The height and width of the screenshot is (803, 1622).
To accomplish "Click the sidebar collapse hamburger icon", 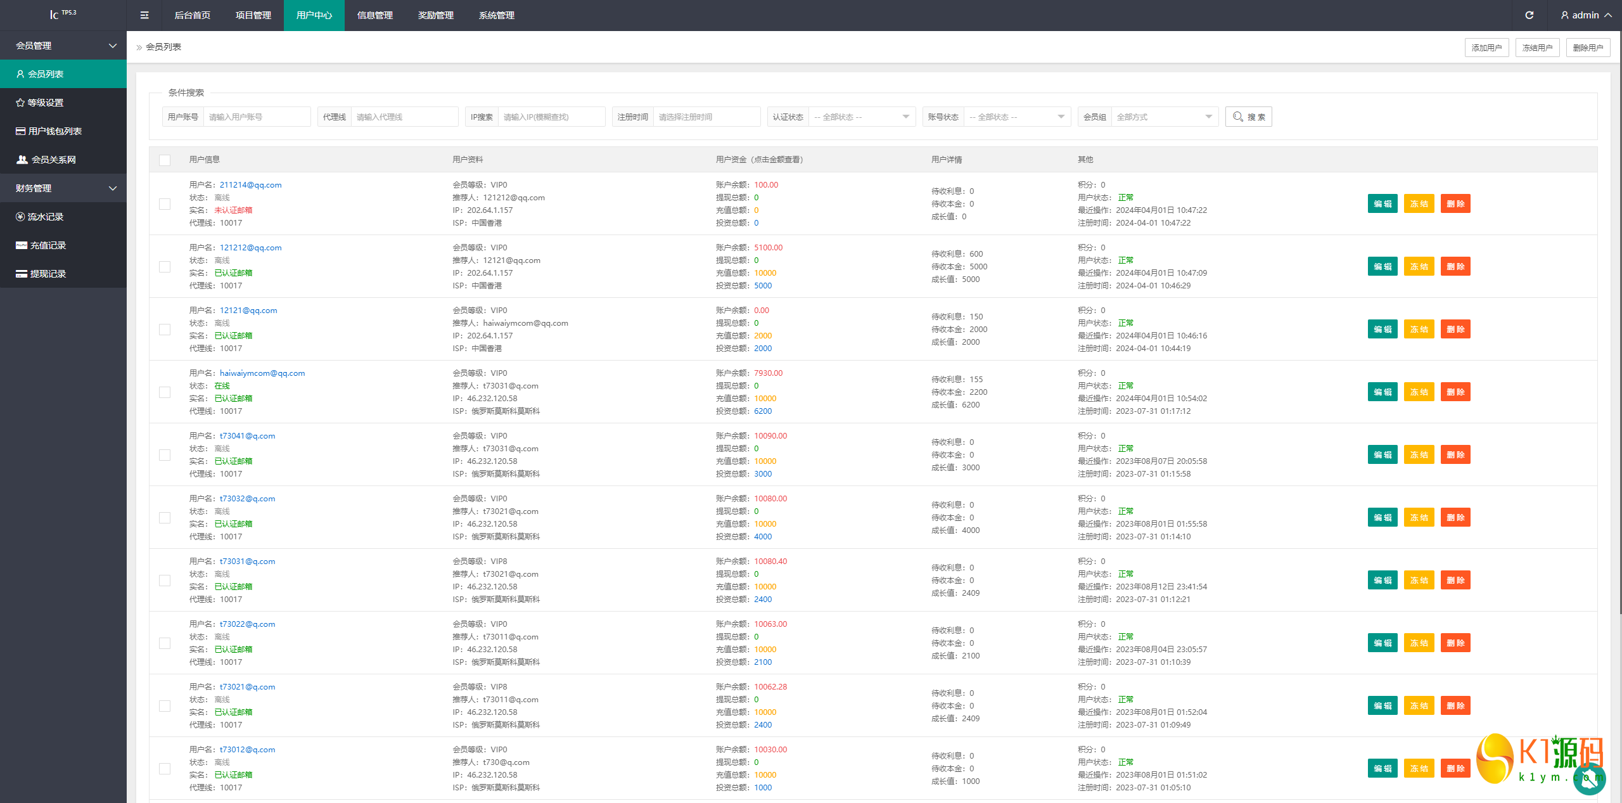I will (144, 15).
